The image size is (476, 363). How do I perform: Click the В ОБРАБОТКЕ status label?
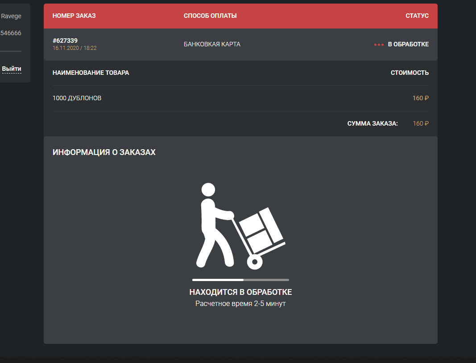[x=408, y=44]
